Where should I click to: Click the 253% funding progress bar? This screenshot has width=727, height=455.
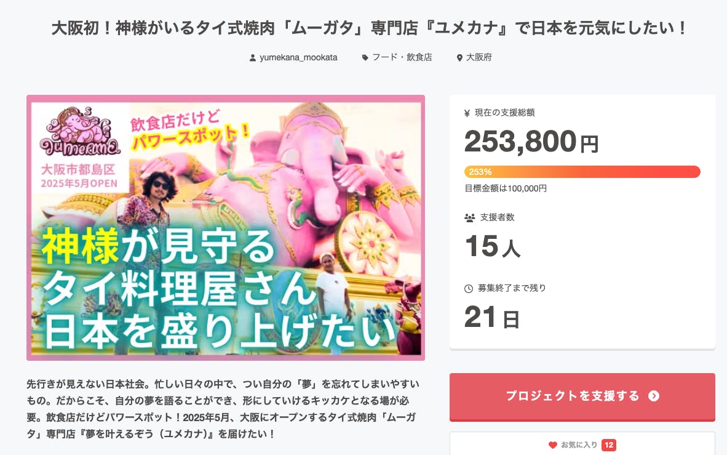[582, 172]
